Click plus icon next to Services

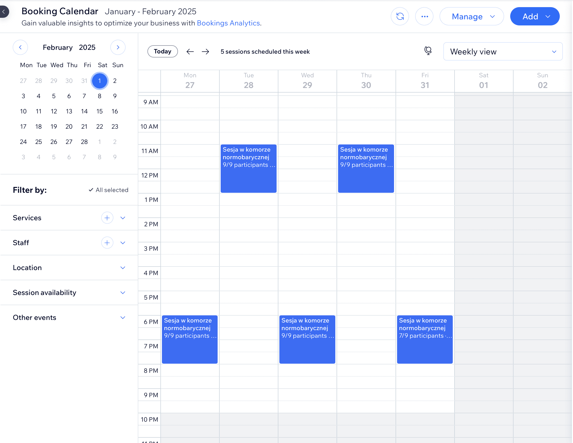pos(107,218)
